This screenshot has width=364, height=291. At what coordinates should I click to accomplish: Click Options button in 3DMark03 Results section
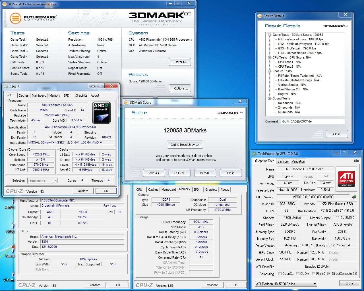pos(180,88)
